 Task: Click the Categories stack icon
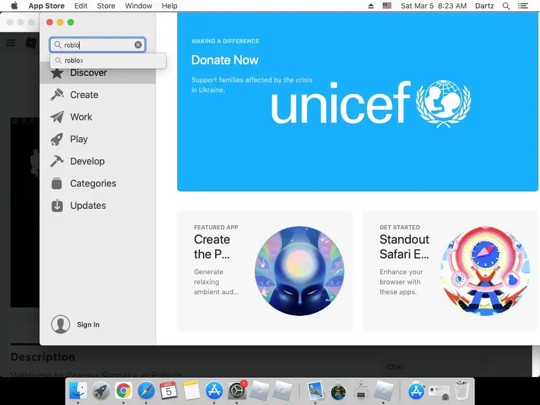(x=57, y=183)
